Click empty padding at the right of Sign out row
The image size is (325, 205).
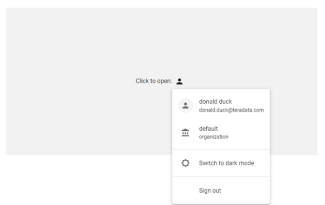click(x=247, y=190)
